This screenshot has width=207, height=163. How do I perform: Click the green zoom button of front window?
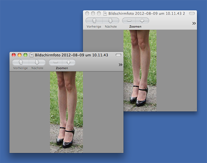[x=25, y=55]
